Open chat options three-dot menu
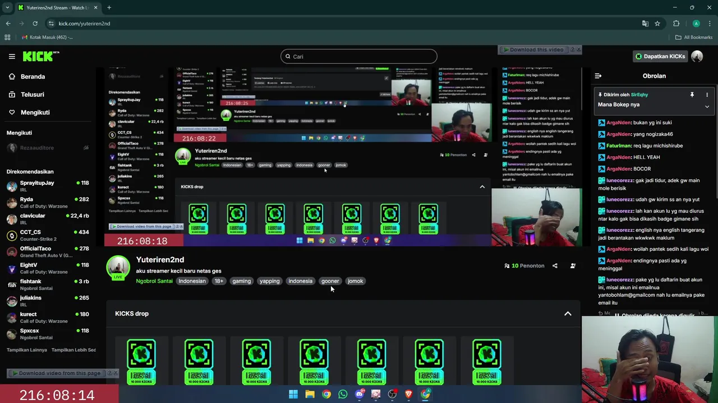Viewport: 718px width, 403px height. pos(707,95)
